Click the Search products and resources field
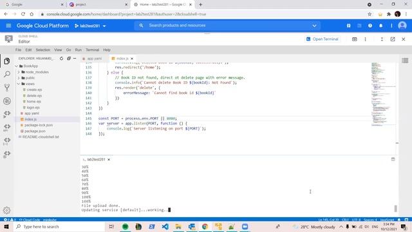This screenshot has width=412, height=232. tap(228, 26)
